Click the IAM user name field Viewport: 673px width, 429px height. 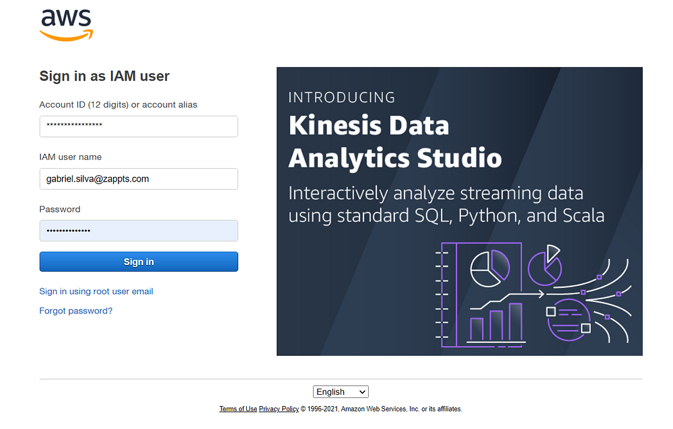tap(139, 179)
